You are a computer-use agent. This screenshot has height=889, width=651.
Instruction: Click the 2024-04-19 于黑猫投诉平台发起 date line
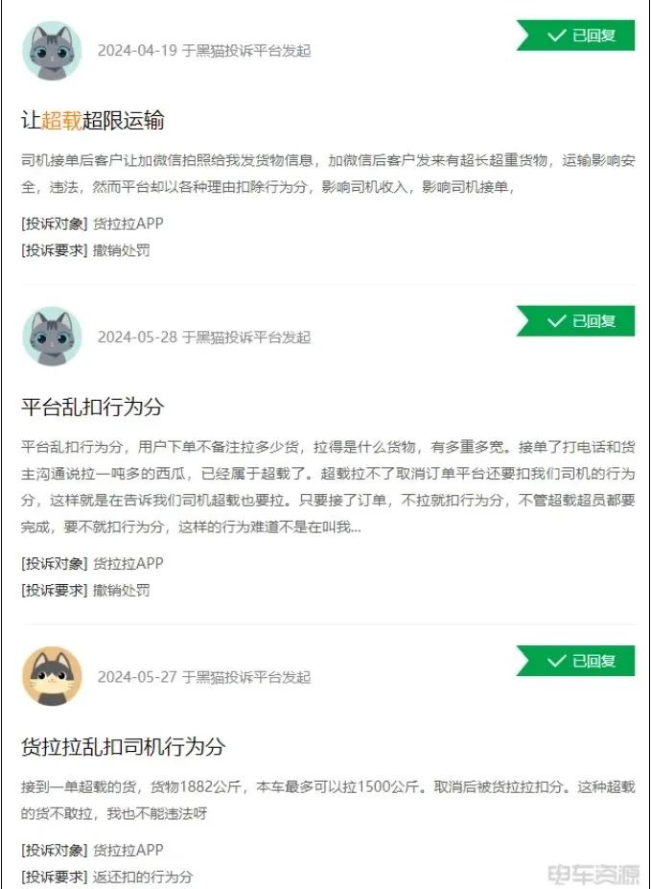(x=204, y=51)
